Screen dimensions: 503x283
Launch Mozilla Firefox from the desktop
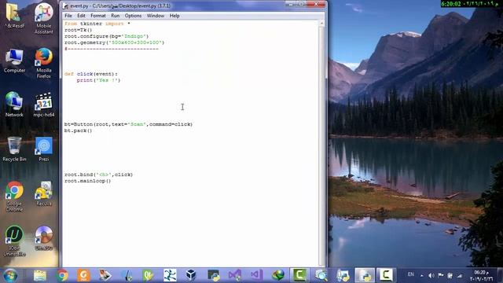(44, 63)
